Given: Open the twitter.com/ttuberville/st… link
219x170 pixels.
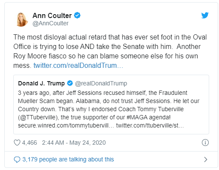Looking at the screenshot, I should [x=150, y=125].
